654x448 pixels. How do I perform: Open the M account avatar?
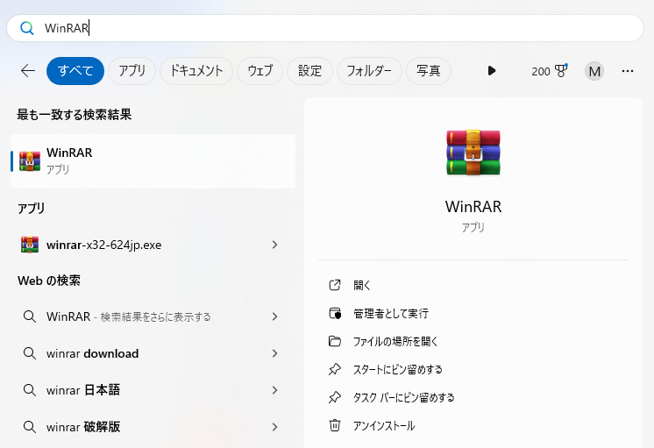pos(594,71)
